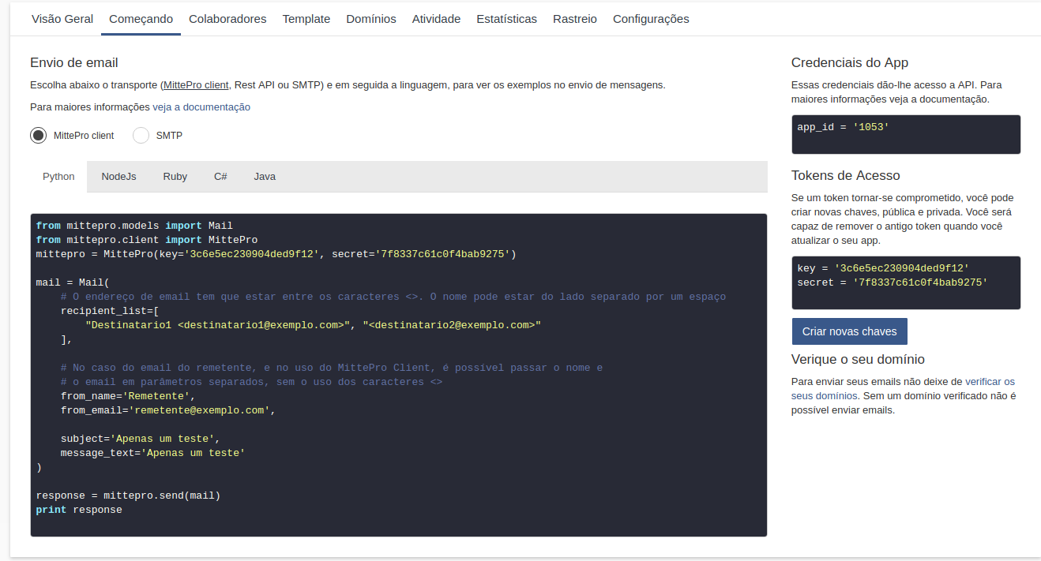Open the Rastreio tab
This screenshot has height=561, width=1041.
pos(575,19)
